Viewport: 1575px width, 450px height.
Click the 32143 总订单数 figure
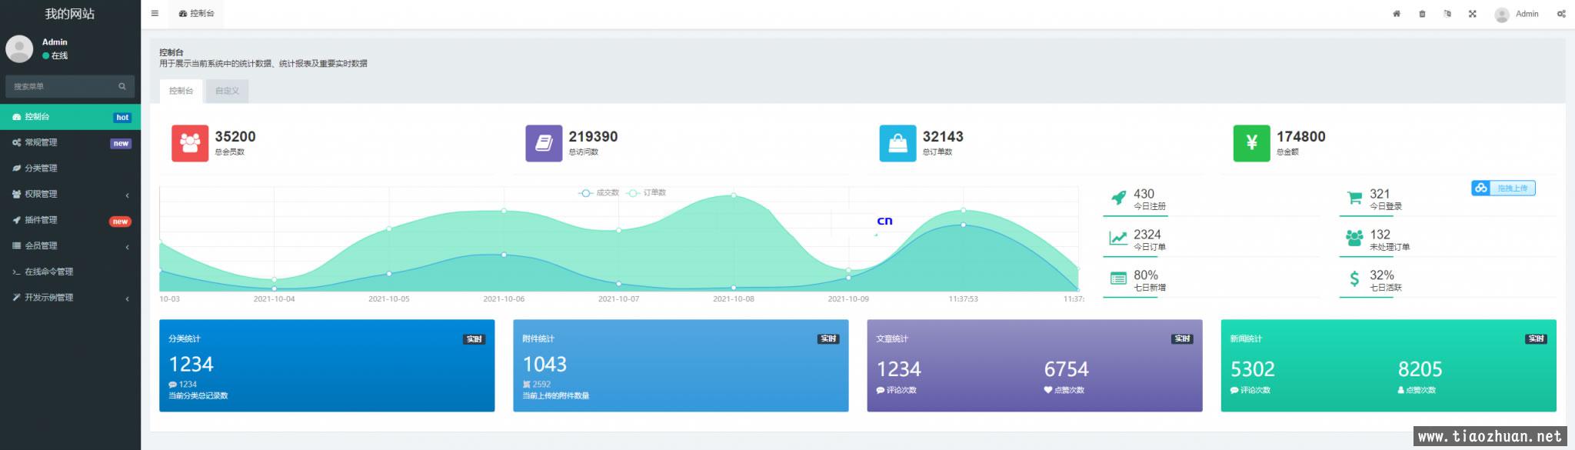[x=943, y=136]
